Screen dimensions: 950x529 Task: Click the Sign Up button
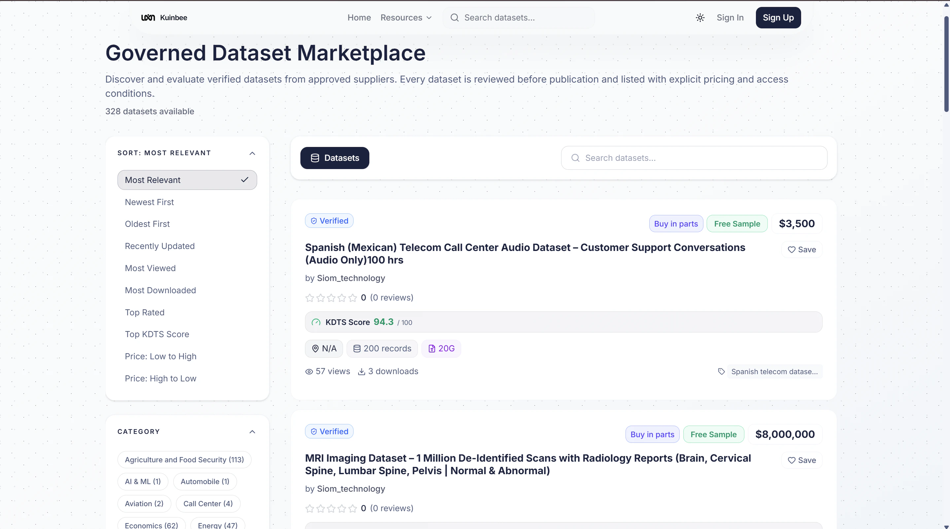778,18
